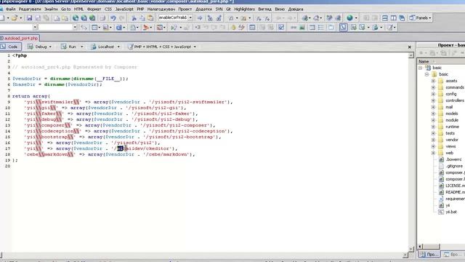
Task: Click the Copy icon beside scissors
Action: pyautogui.click(x=142, y=17)
